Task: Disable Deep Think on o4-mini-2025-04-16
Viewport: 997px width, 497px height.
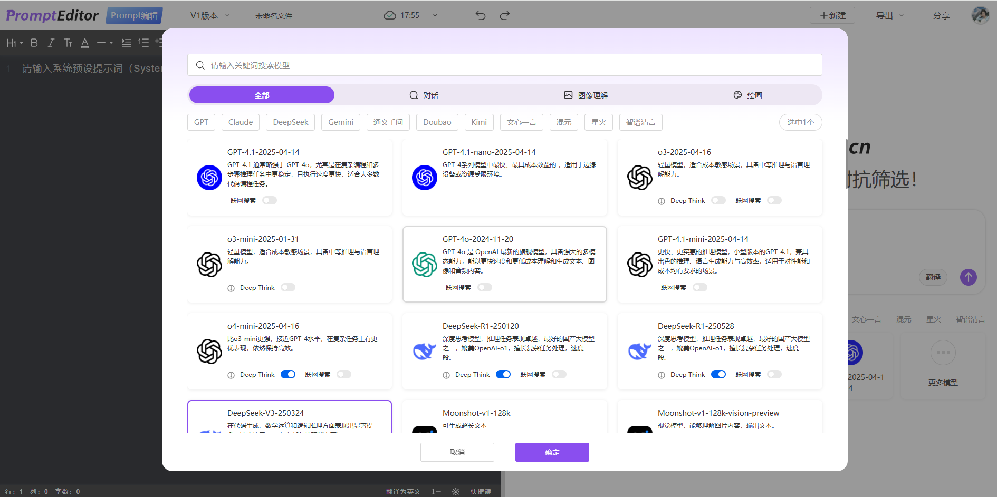Action: point(288,374)
